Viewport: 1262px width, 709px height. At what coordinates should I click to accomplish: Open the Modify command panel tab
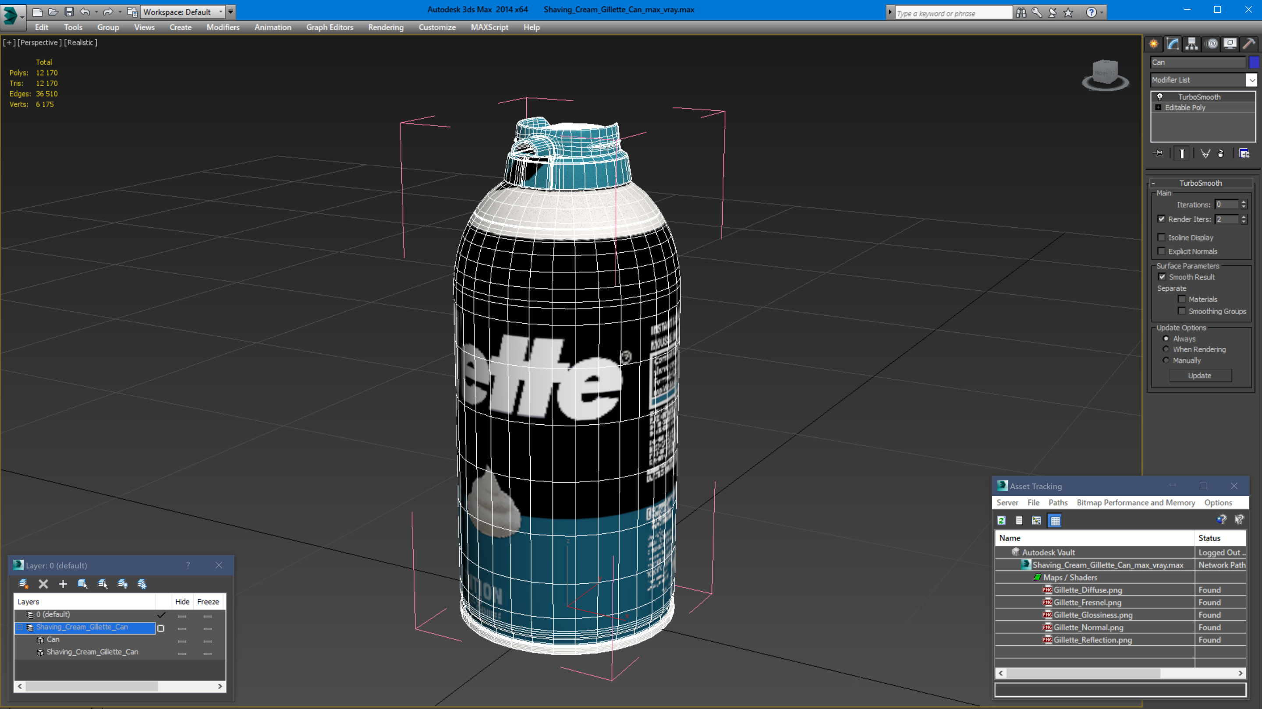[1173, 44]
